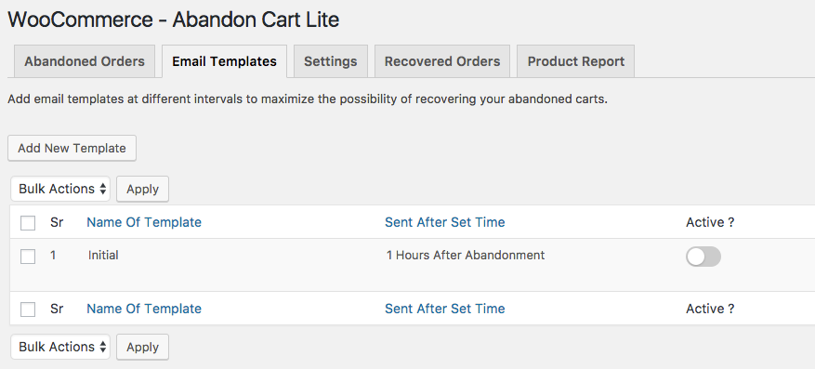This screenshot has height=369, width=815.
Task: Sort by Sent After Set Time in header
Action: point(445,222)
